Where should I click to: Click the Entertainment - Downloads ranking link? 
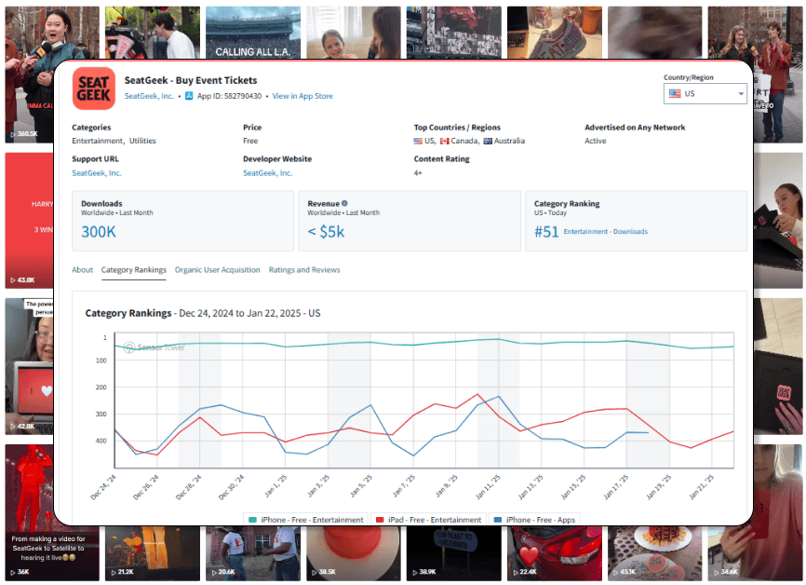coord(605,232)
